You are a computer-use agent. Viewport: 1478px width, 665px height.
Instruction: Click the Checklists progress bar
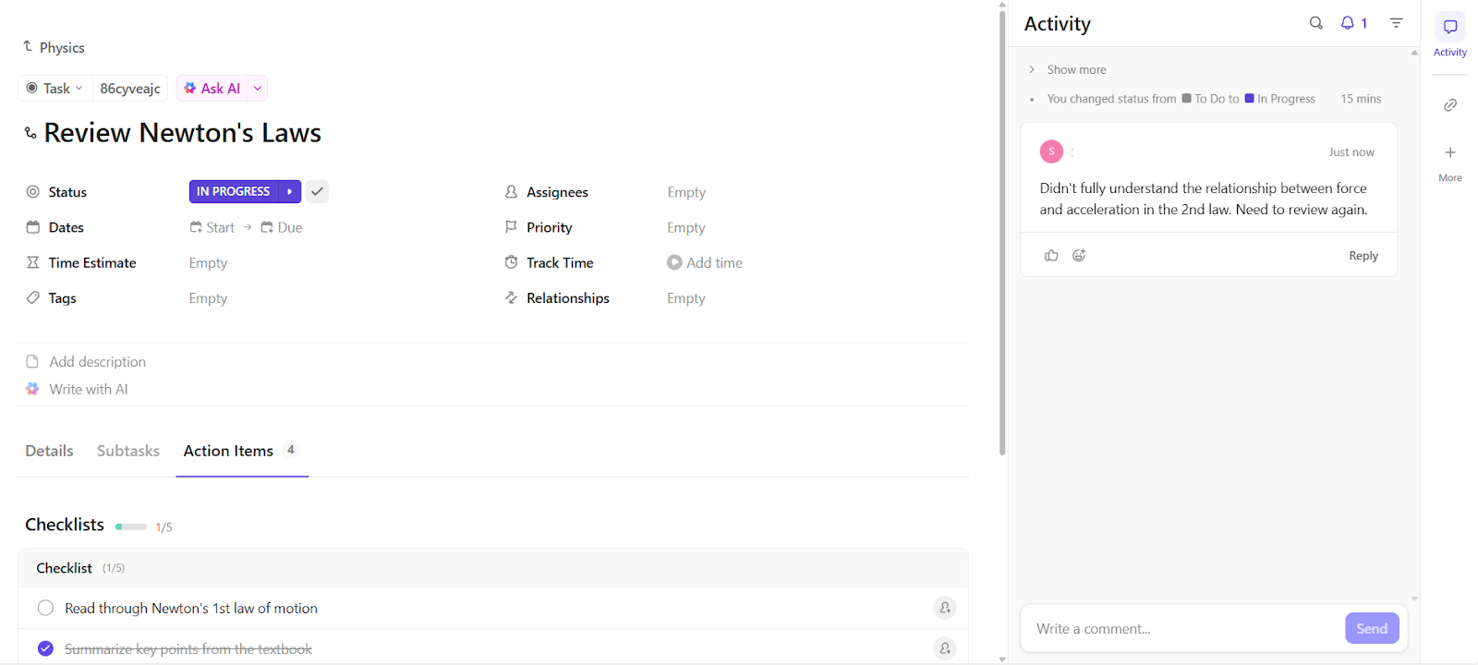coord(131,526)
